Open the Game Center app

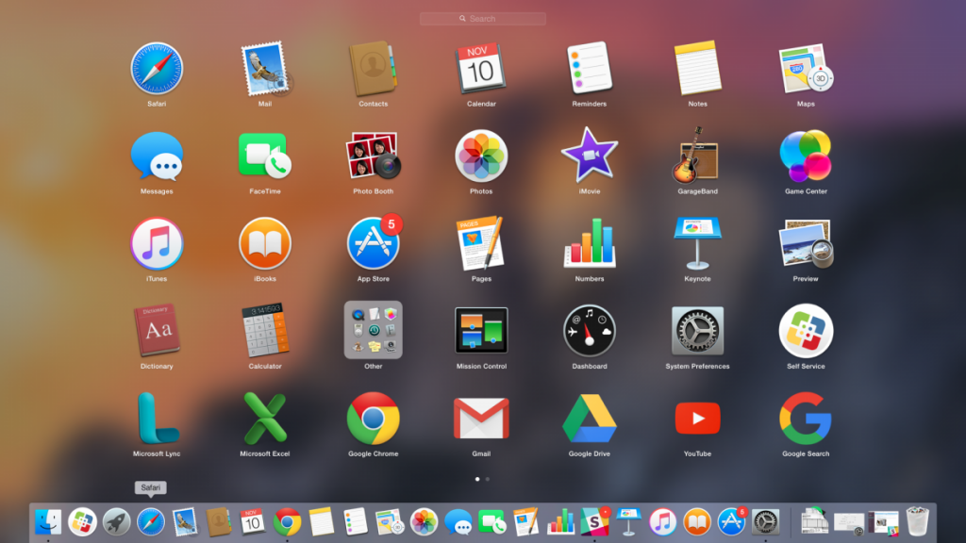pyautogui.click(x=806, y=156)
